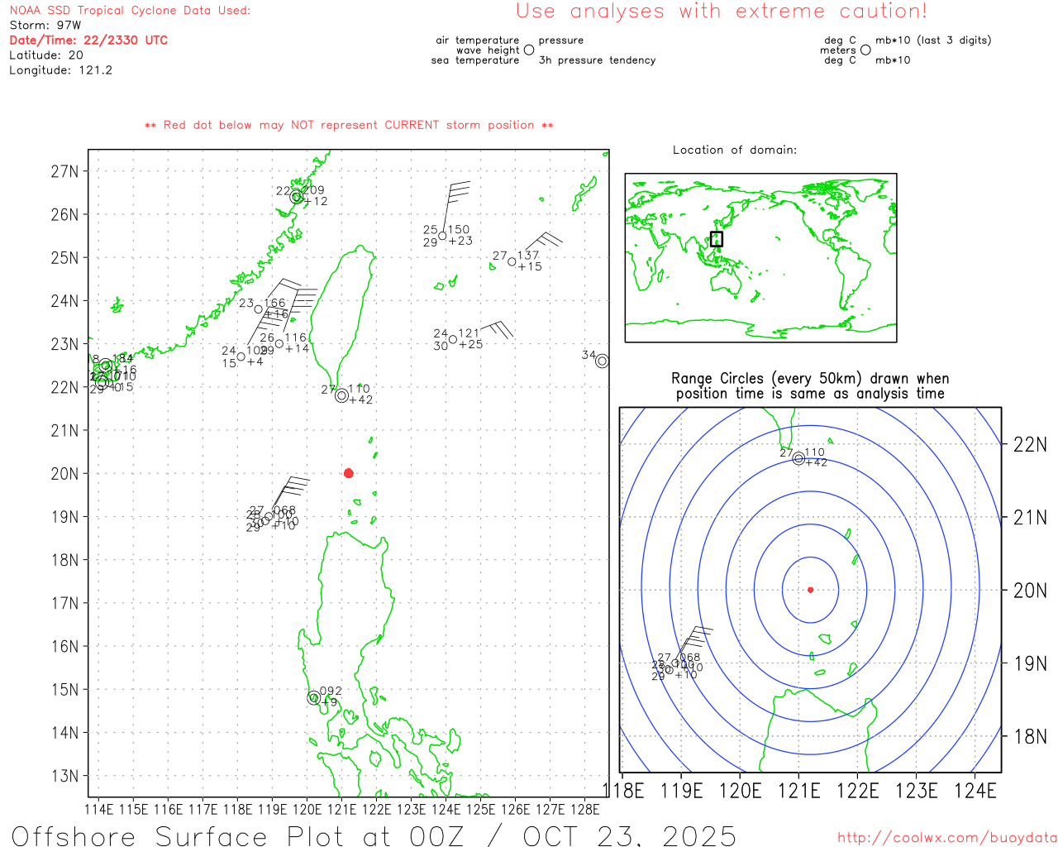Click 'NOAA SSD Tropical Cyclone Data Used' heading
Screen dimensions: 1058x847
pos(130,10)
